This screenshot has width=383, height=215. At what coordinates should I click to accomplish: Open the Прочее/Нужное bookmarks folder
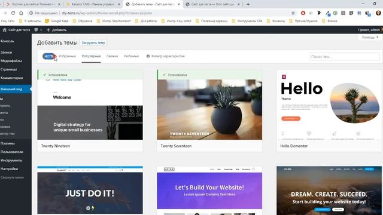coord(303,21)
